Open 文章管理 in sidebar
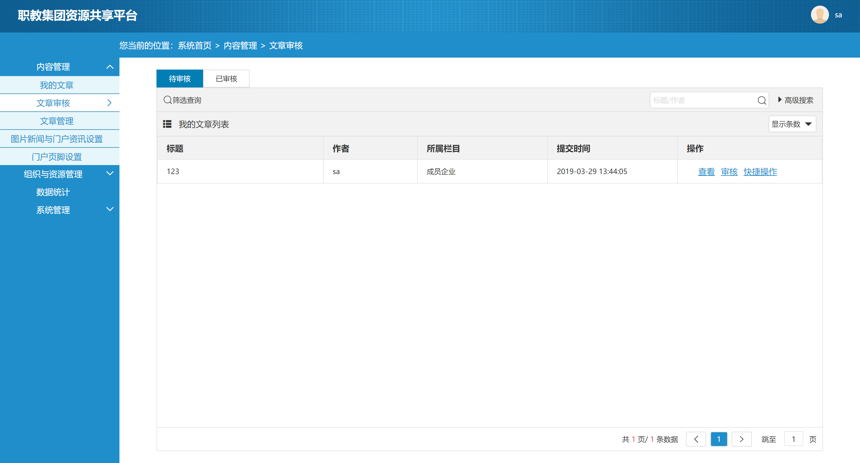 (x=56, y=121)
